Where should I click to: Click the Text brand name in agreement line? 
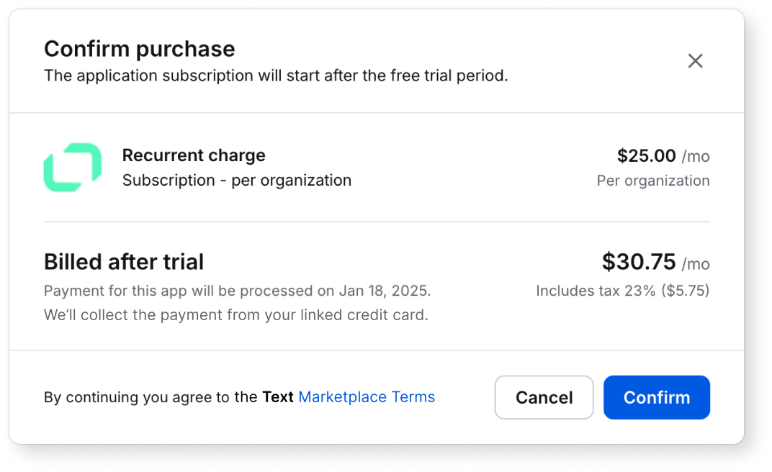click(x=278, y=396)
